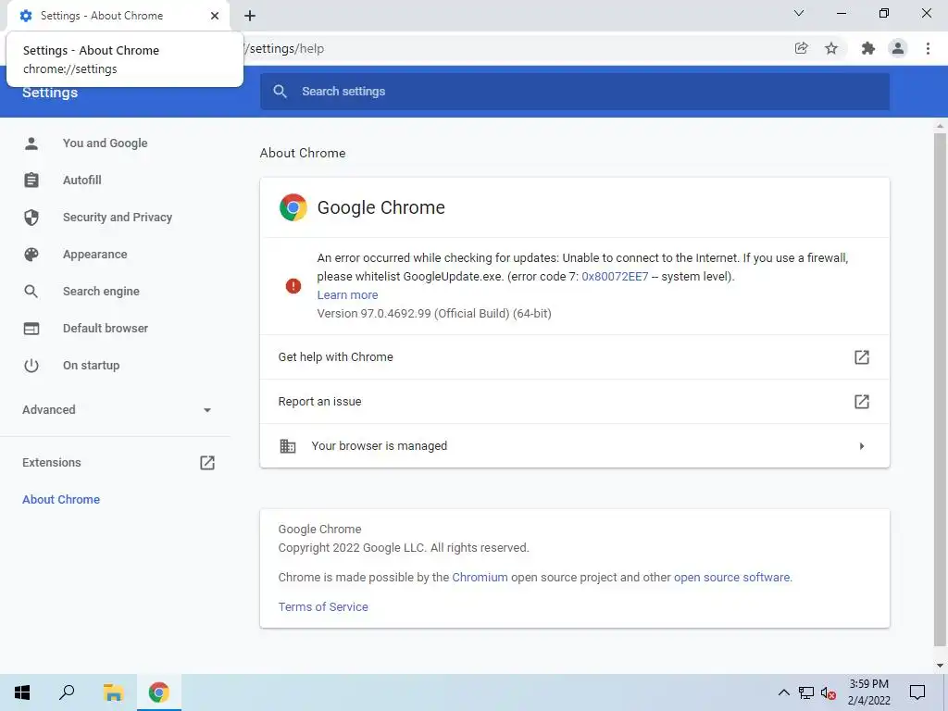Open Appearance settings
The image size is (948, 711).
point(95,255)
